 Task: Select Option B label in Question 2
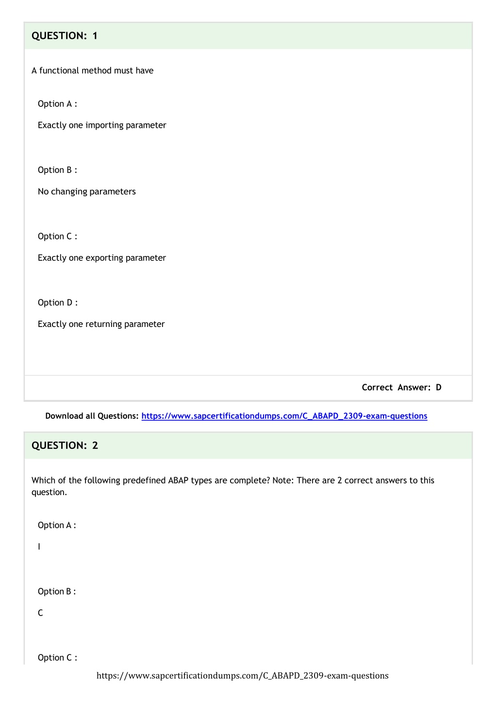[57, 592]
